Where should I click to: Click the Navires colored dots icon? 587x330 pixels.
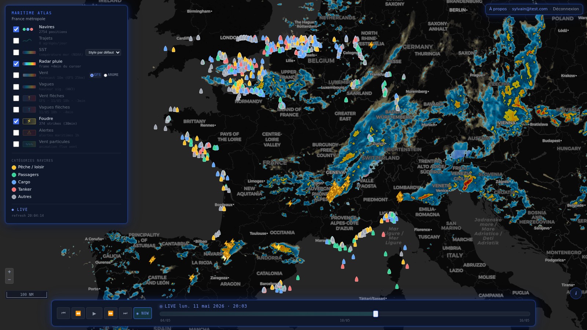(x=28, y=29)
